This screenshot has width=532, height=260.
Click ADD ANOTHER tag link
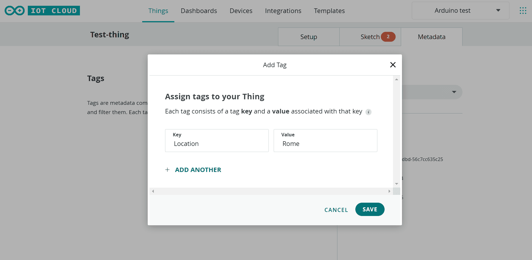pyautogui.click(x=198, y=170)
